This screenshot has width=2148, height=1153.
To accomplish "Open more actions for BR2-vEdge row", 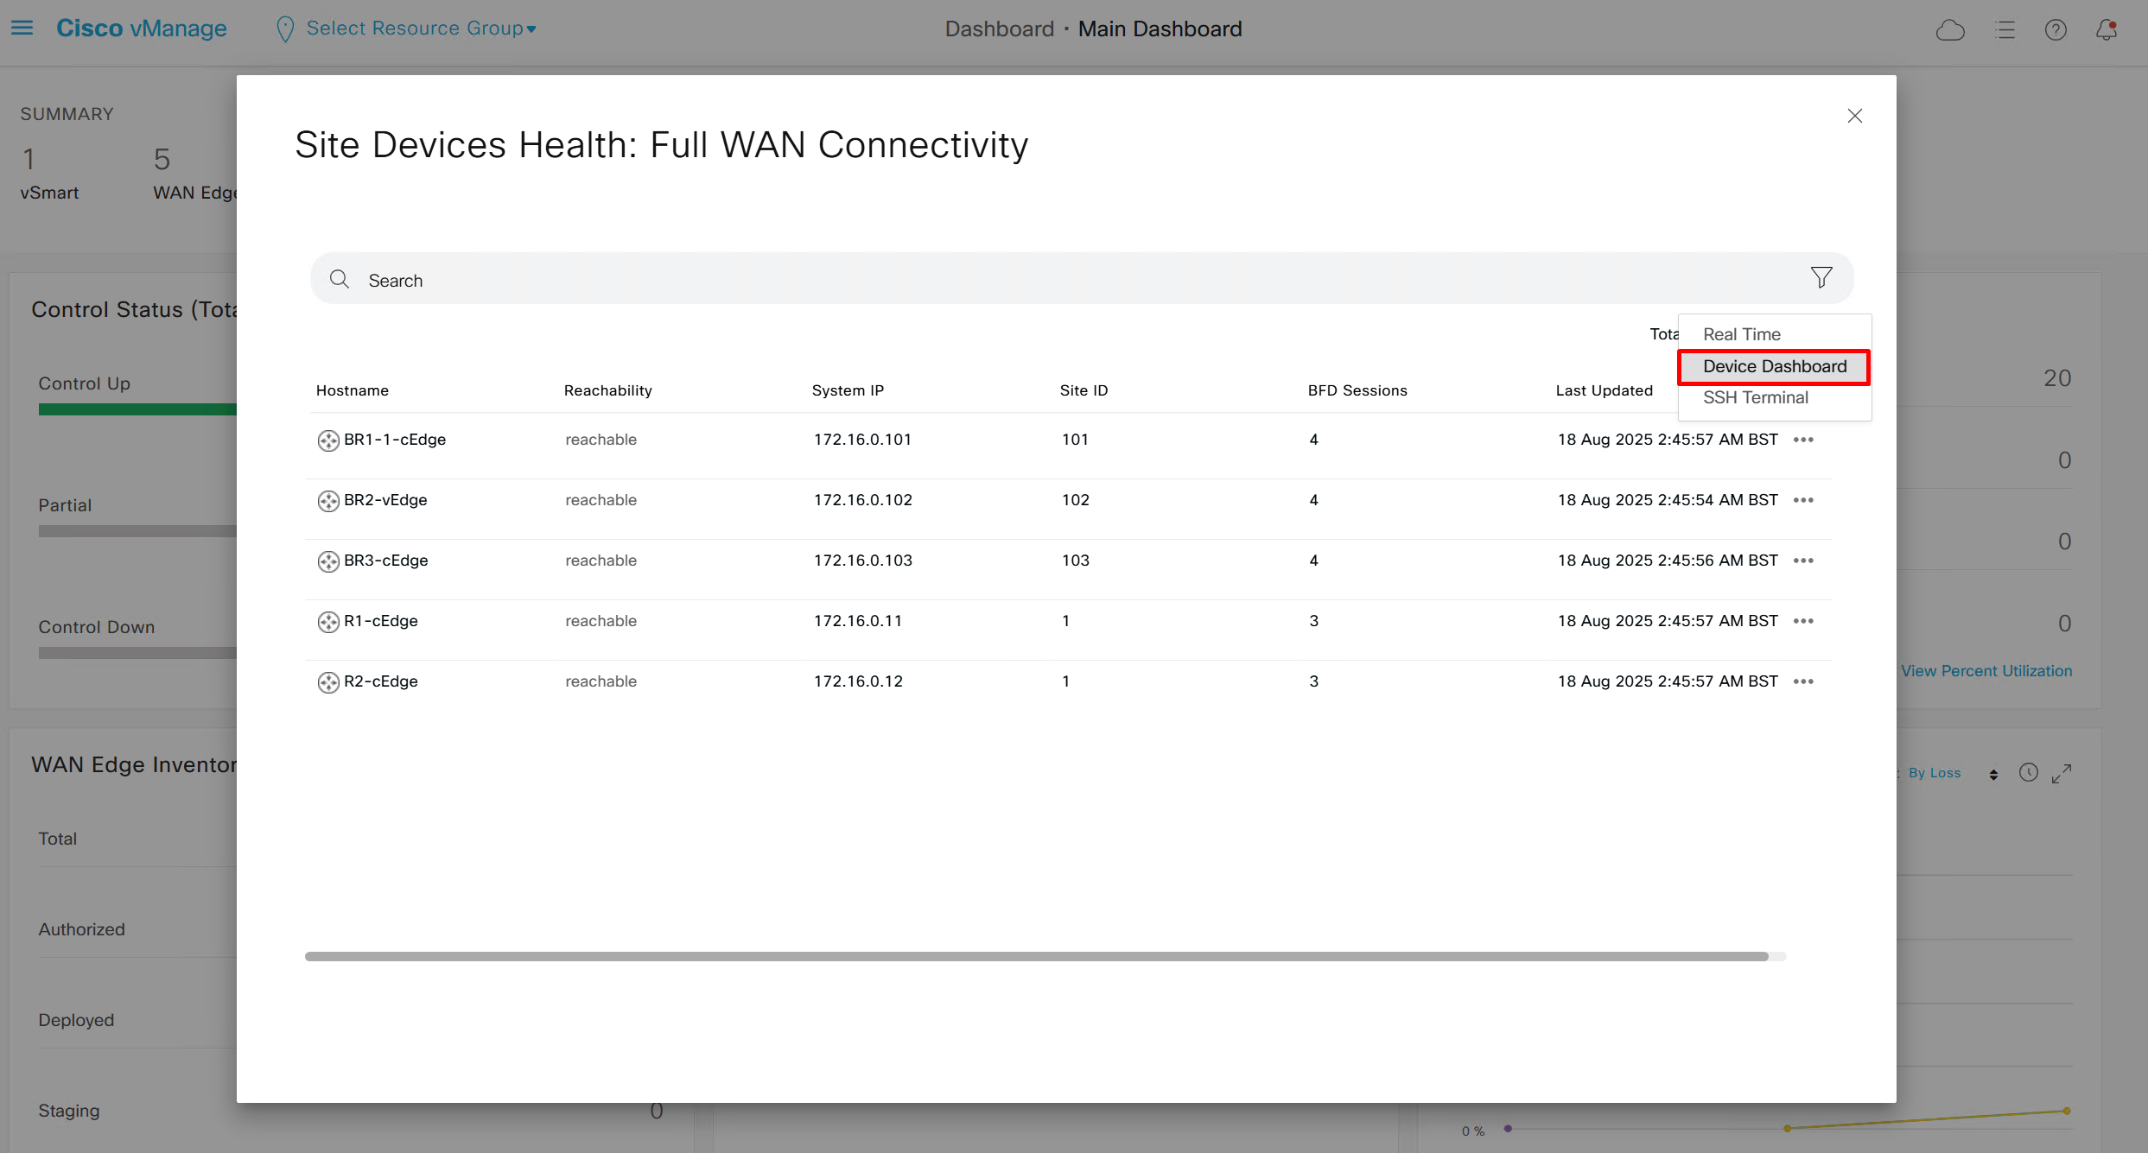I will [1803, 500].
